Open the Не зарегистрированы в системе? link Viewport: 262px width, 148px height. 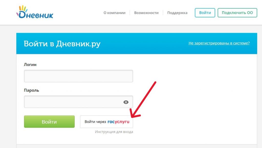(x=219, y=43)
